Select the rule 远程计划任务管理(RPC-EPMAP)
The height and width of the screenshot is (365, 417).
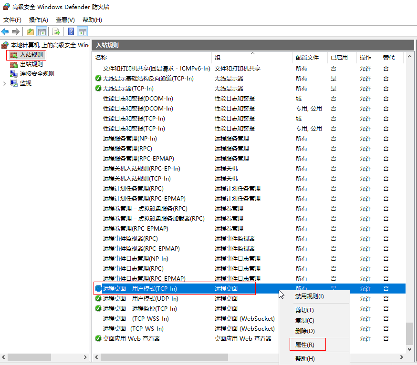[144, 198]
